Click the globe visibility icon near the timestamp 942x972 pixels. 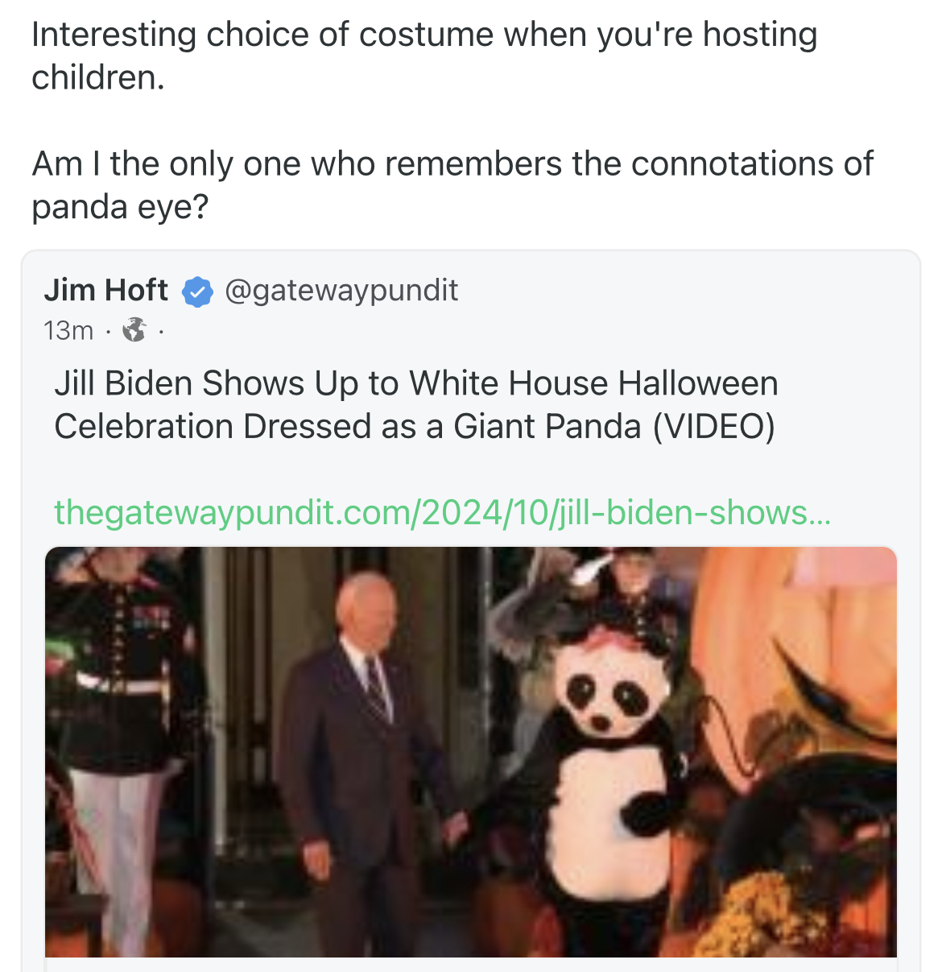[x=134, y=330]
